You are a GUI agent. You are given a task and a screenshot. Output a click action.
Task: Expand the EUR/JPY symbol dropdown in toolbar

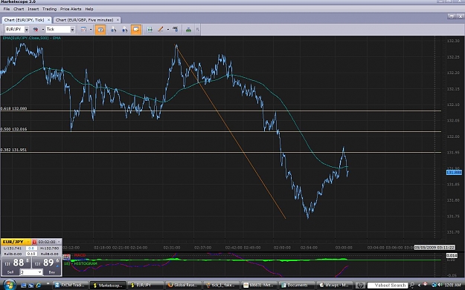coord(26,30)
